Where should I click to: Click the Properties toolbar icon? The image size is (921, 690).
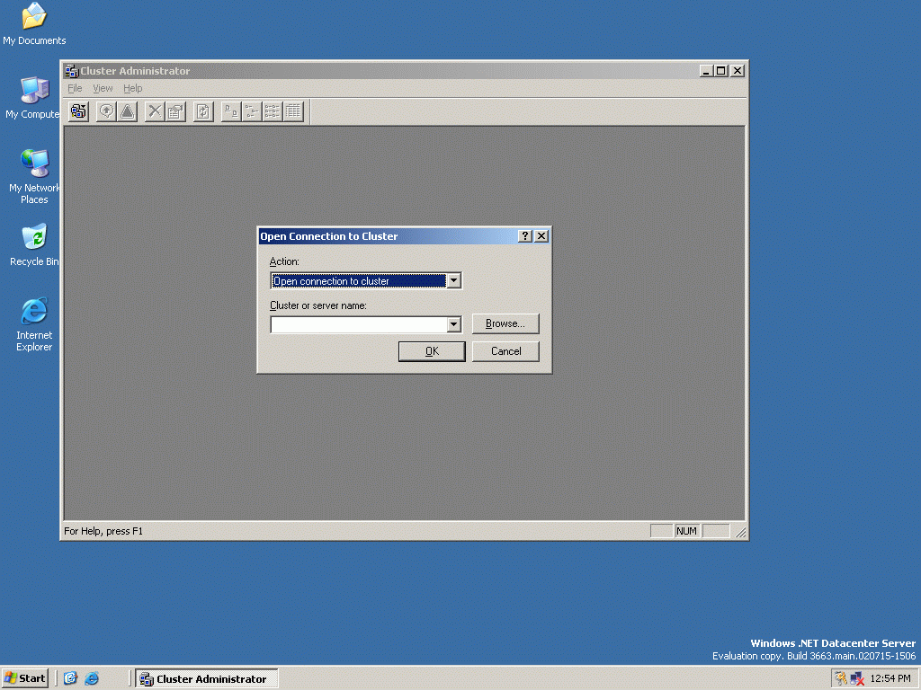pyautogui.click(x=175, y=111)
